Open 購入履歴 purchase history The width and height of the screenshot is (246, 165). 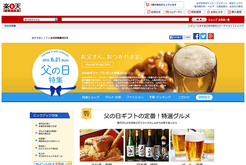[x=235, y=12]
